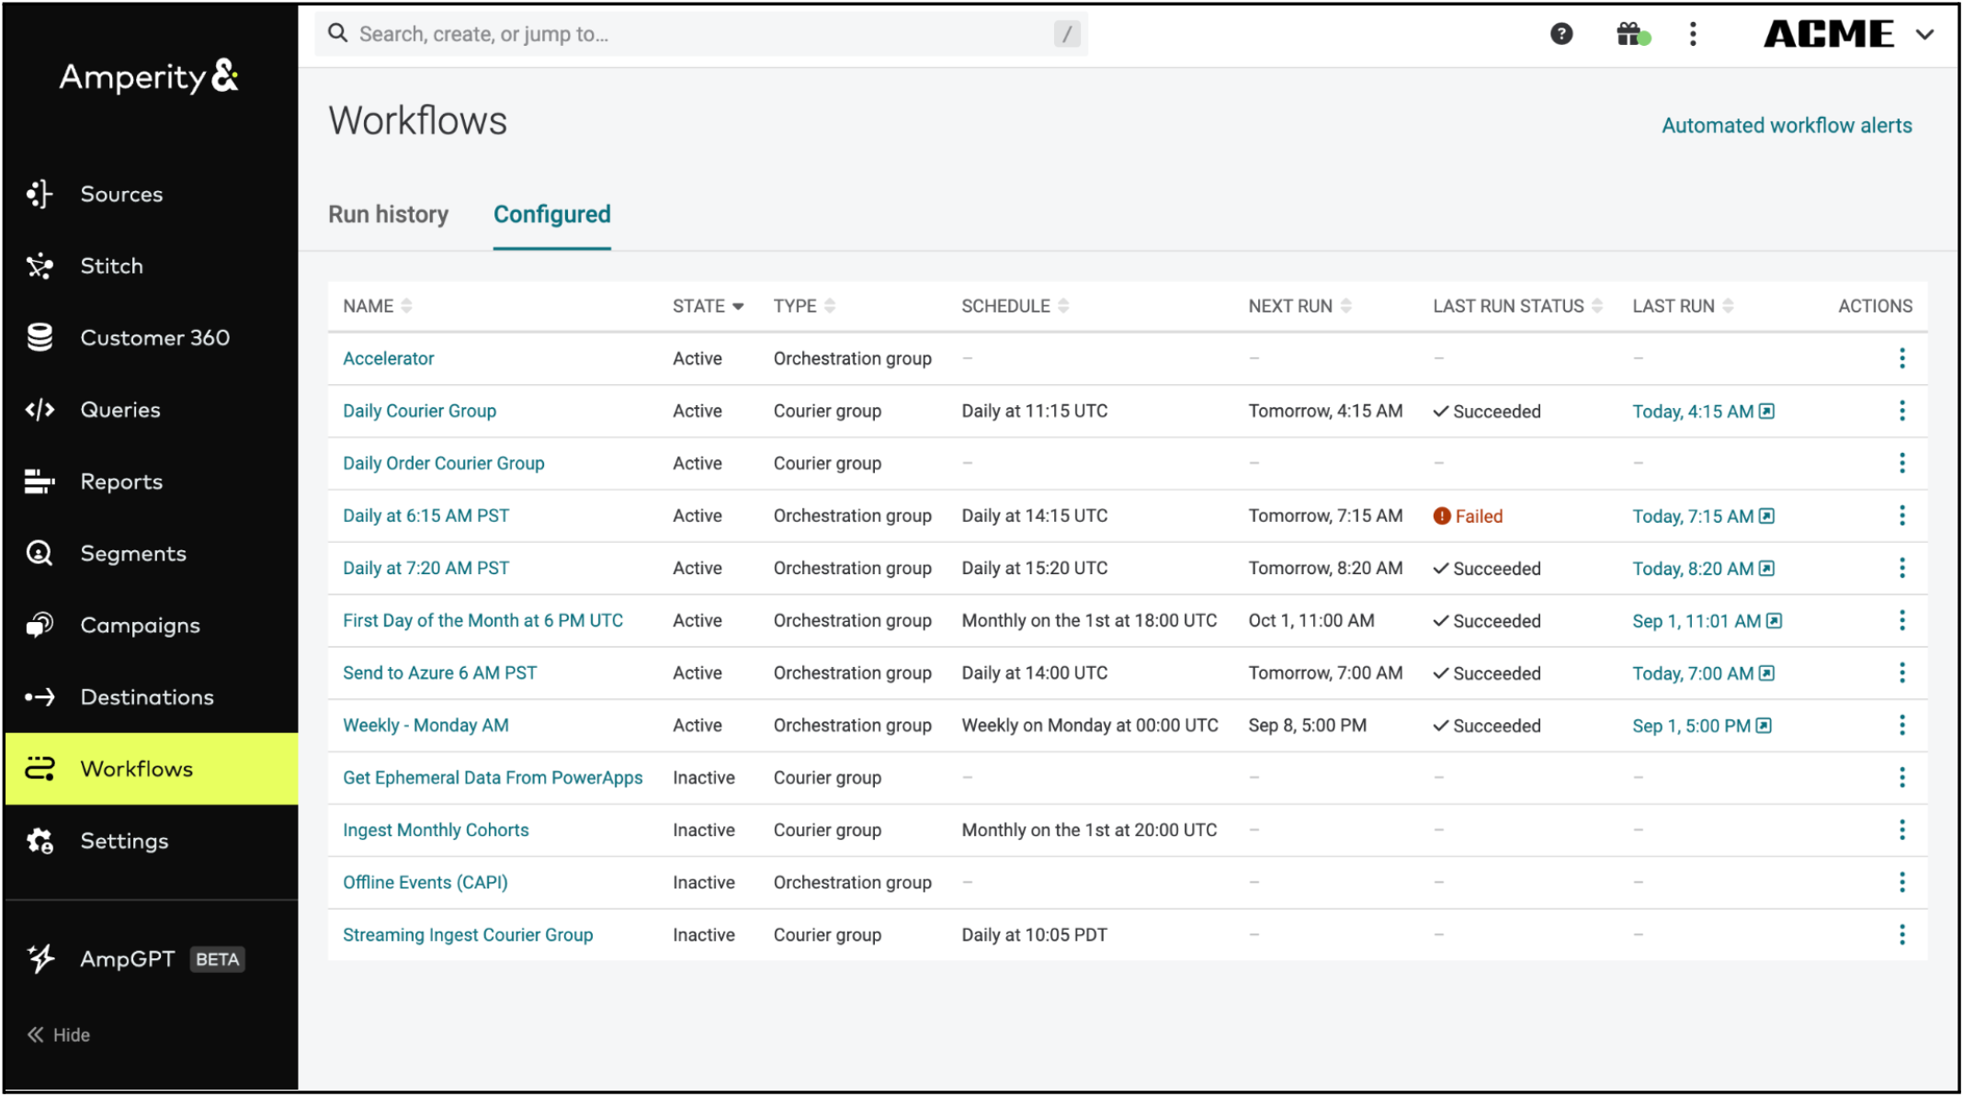This screenshot has width=1963, height=1097.
Task: Open actions menu for Streaming Ingest Courier Group
Action: pyautogui.click(x=1902, y=934)
